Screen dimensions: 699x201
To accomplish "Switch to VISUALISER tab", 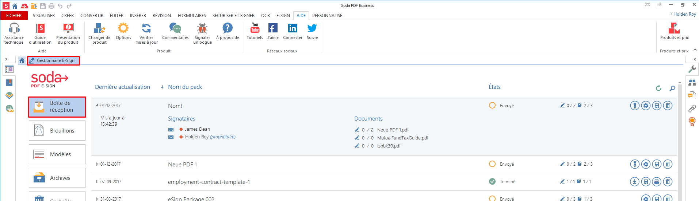I will coord(44,16).
